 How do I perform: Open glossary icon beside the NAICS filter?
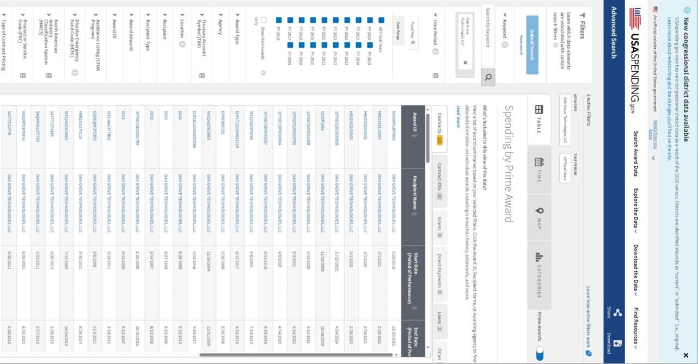(48, 76)
